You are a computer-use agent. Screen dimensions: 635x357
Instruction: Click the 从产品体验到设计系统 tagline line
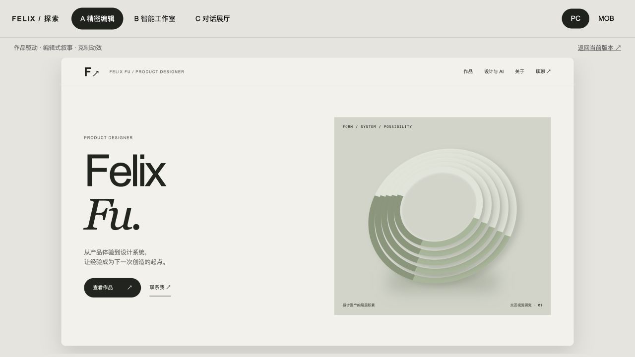115,252
